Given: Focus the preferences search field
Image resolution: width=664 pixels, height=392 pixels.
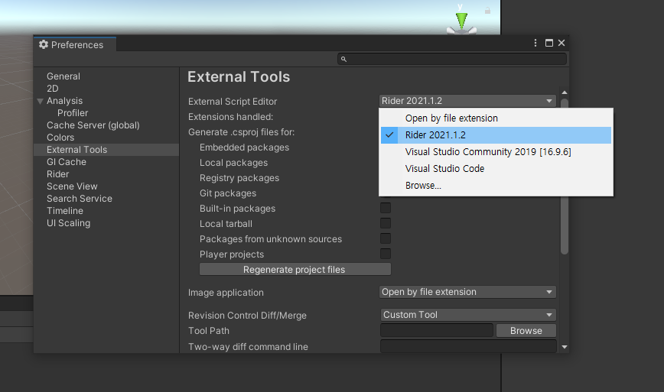Looking at the screenshot, I should 452,59.
